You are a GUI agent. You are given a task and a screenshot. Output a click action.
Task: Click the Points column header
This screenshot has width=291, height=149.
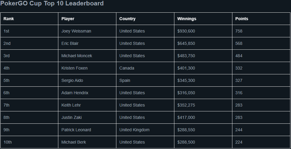(x=261, y=19)
